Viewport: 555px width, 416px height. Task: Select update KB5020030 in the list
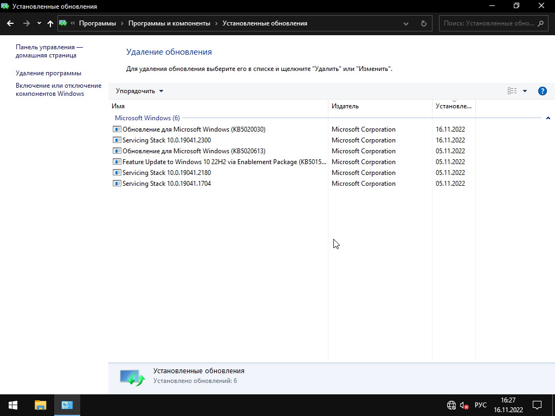[193, 129]
